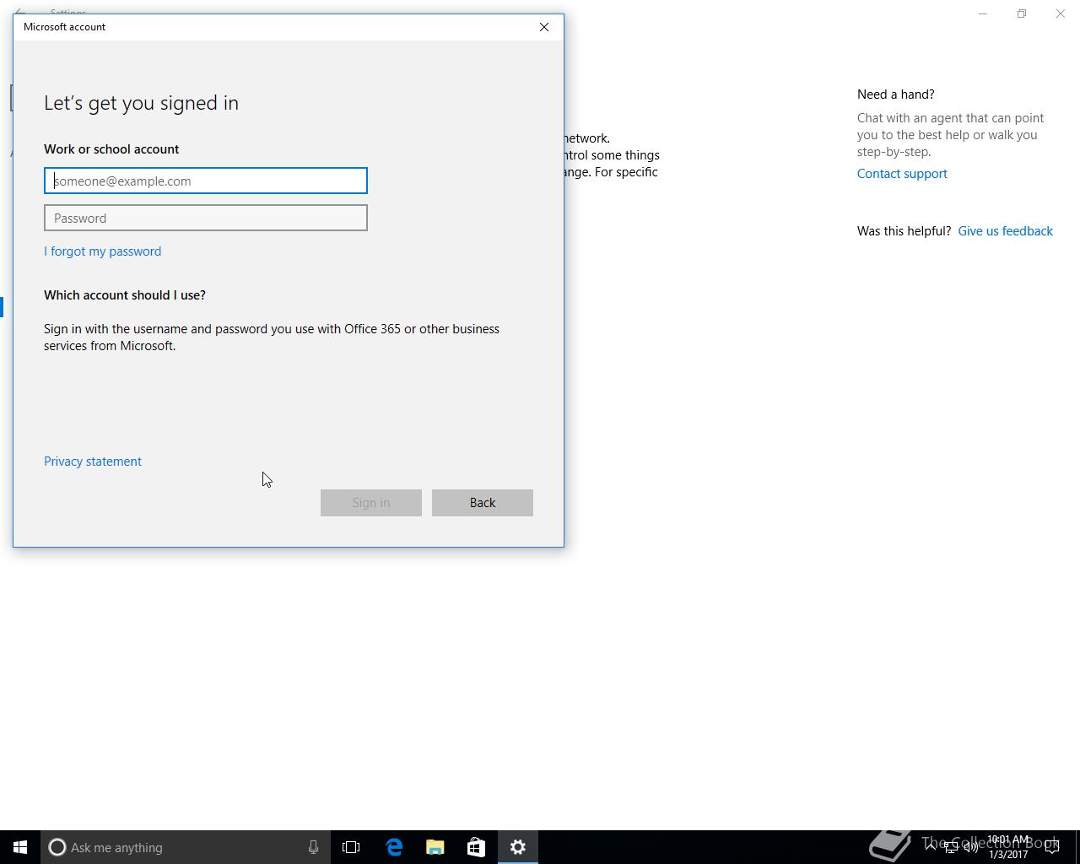Open the network tray icon
This screenshot has height=864, width=1080.
pyautogui.click(x=950, y=847)
